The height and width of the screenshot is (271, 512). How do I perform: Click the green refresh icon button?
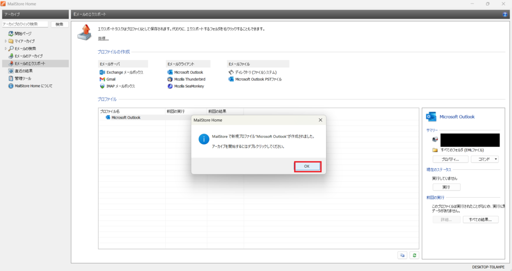coord(414,256)
